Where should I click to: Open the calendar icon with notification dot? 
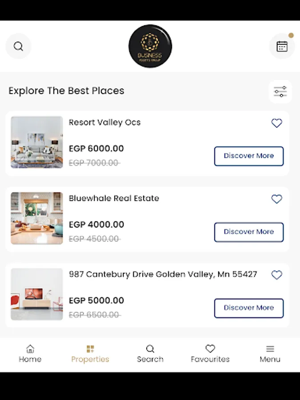coord(282,46)
